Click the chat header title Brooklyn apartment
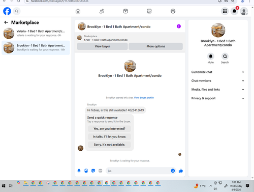The image size is (254, 192). [x=119, y=26]
